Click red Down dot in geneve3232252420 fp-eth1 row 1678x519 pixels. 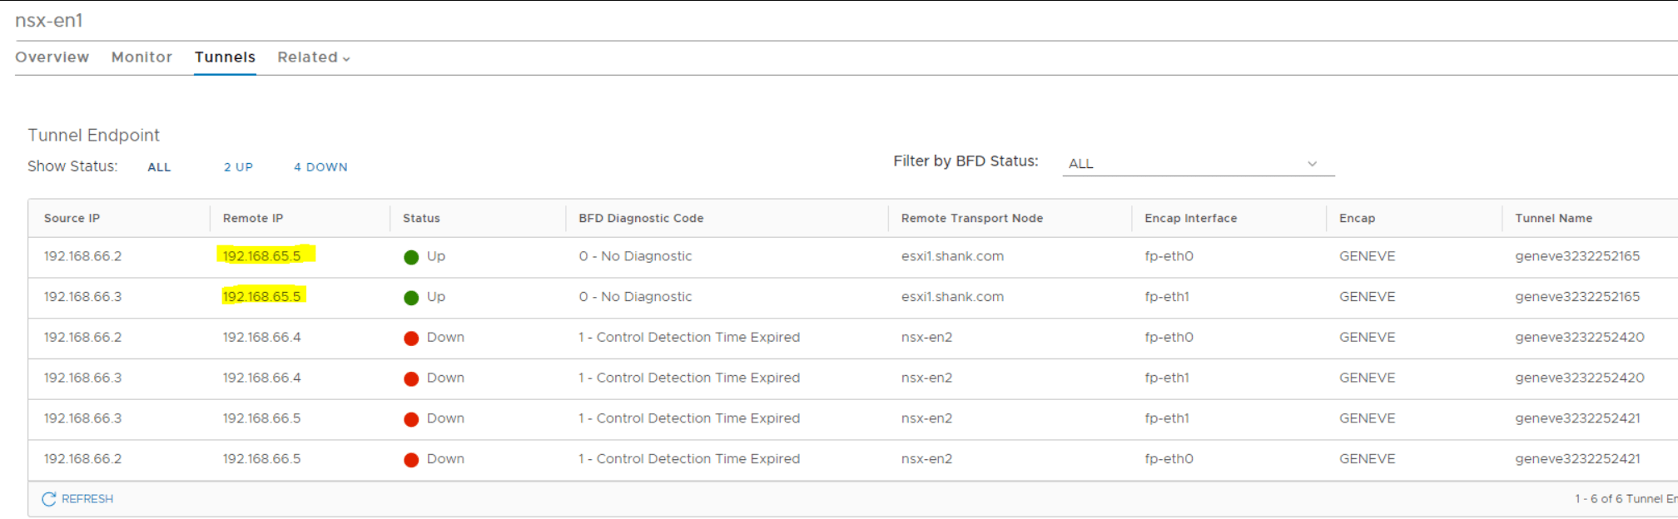click(411, 379)
